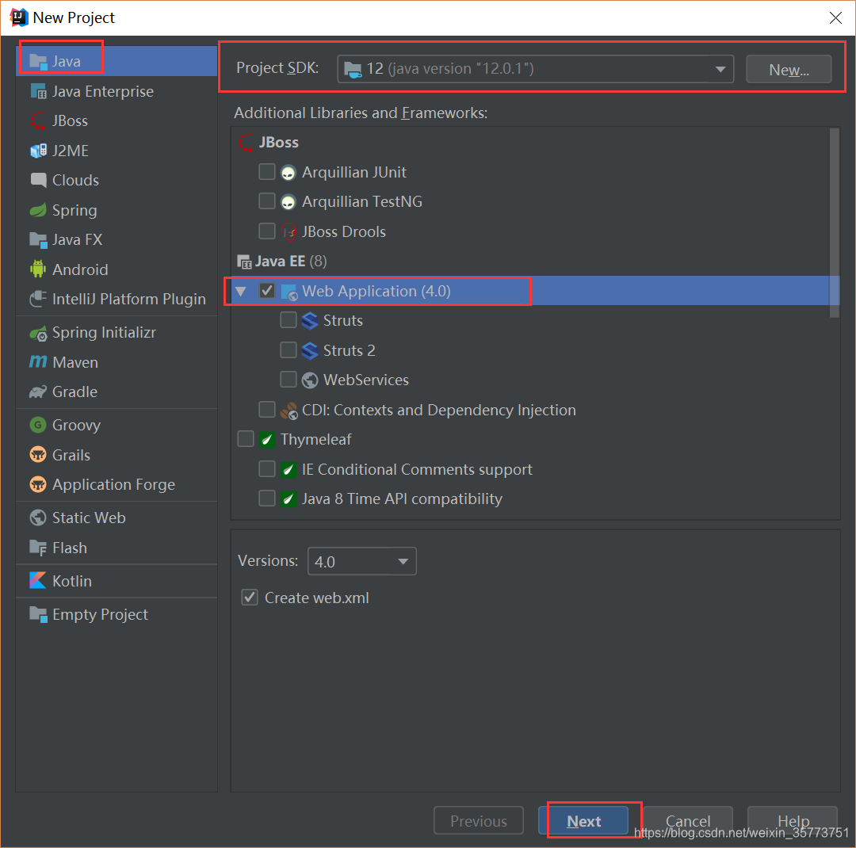Image resolution: width=856 pixels, height=848 pixels.
Task: Open the Versions 4.0 dropdown
Action: (x=362, y=561)
